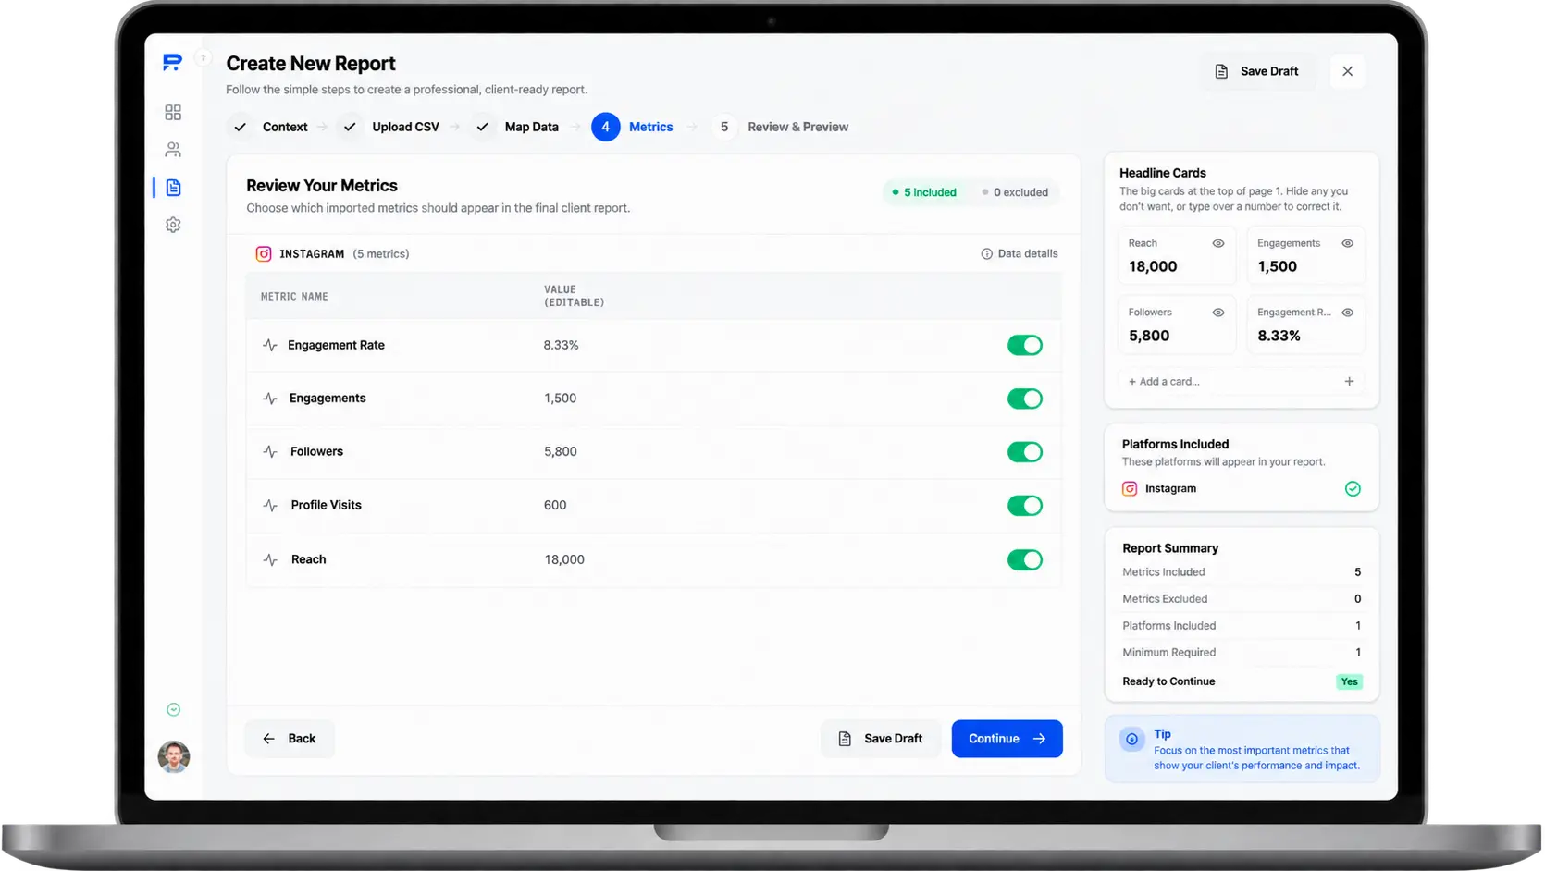Hide the Engagement R... headline card via eye icon
Screen dimensions: 1545x871
pyautogui.click(x=1347, y=313)
